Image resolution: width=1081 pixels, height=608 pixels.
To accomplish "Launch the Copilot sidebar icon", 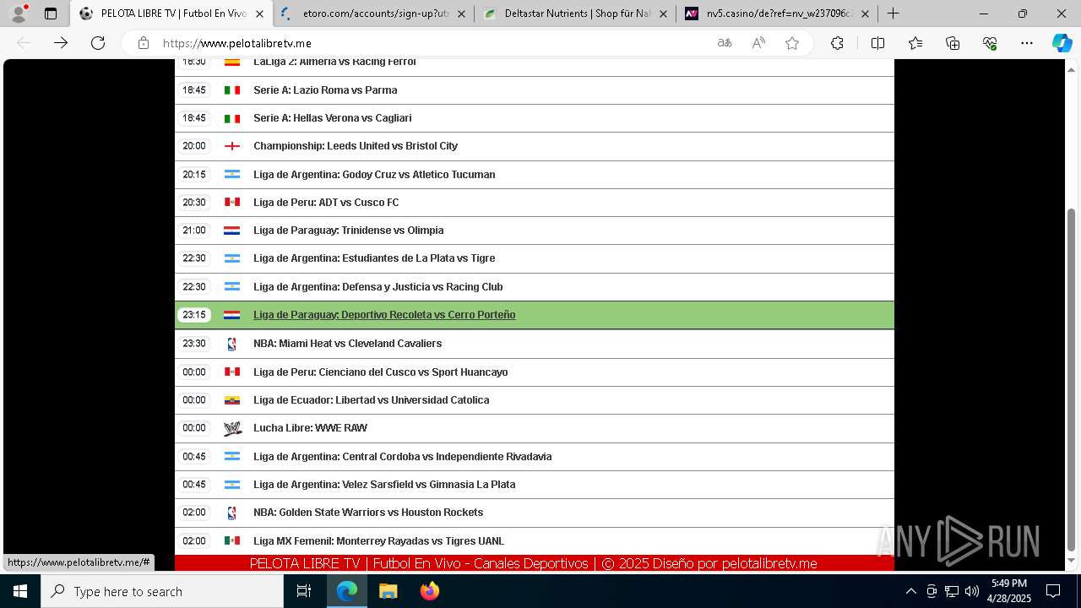I will click(x=1062, y=43).
